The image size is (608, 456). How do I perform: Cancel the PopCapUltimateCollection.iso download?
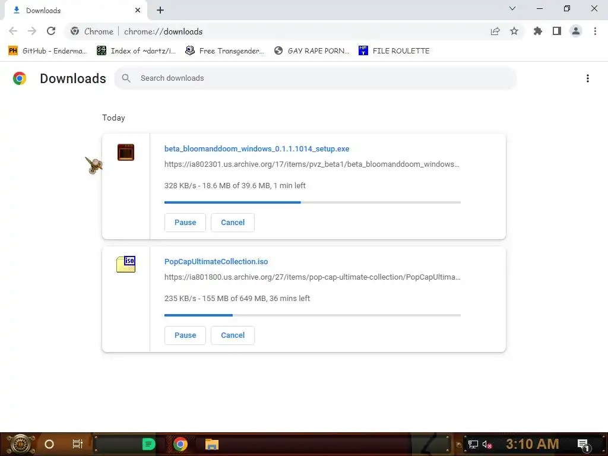pos(233,335)
